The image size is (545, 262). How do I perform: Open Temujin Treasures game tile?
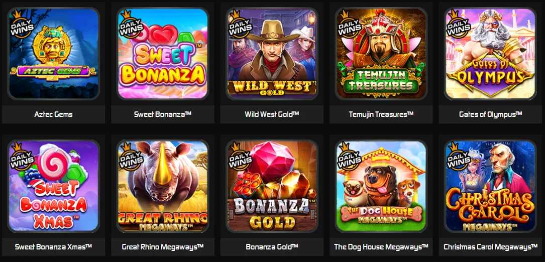pyautogui.click(x=381, y=54)
